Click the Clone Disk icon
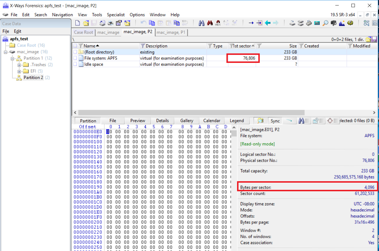 [301, 23]
